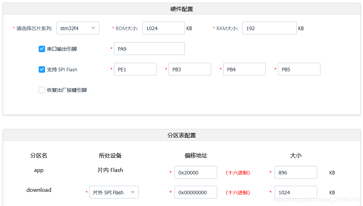Click the (十六进制) hint in app row
This screenshot has height=206, width=363.
[x=238, y=172]
